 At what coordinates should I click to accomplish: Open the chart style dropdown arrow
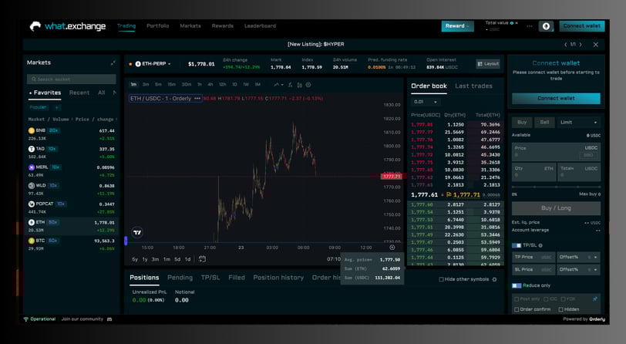tap(282, 85)
